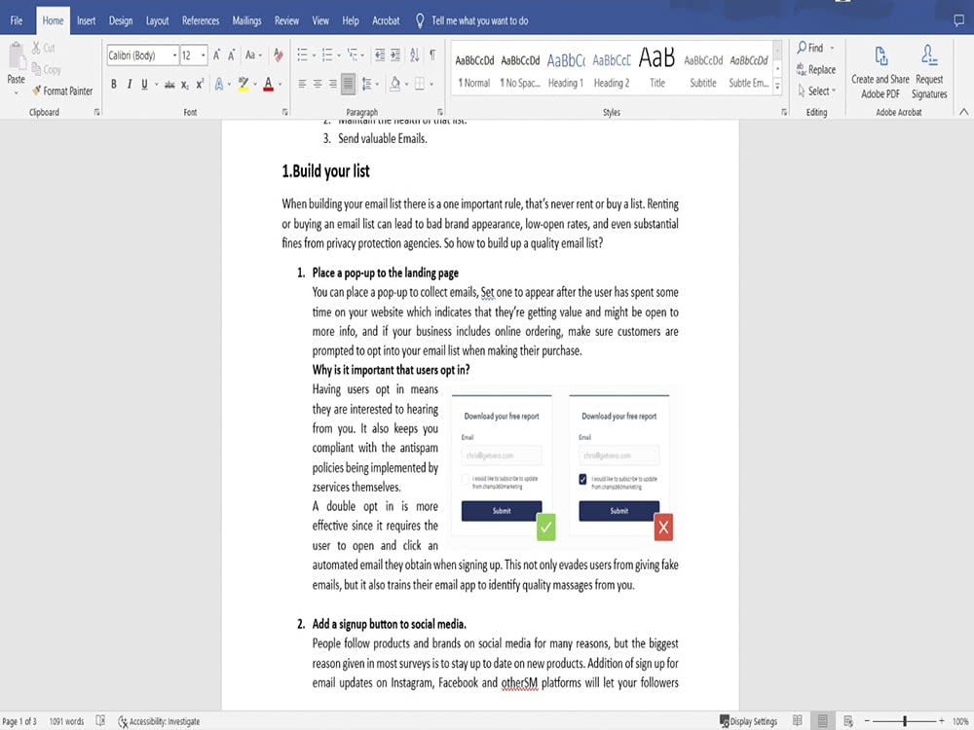Create and Share Adobe PDF
This screenshot has height=730, width=974.
(880, 73)
